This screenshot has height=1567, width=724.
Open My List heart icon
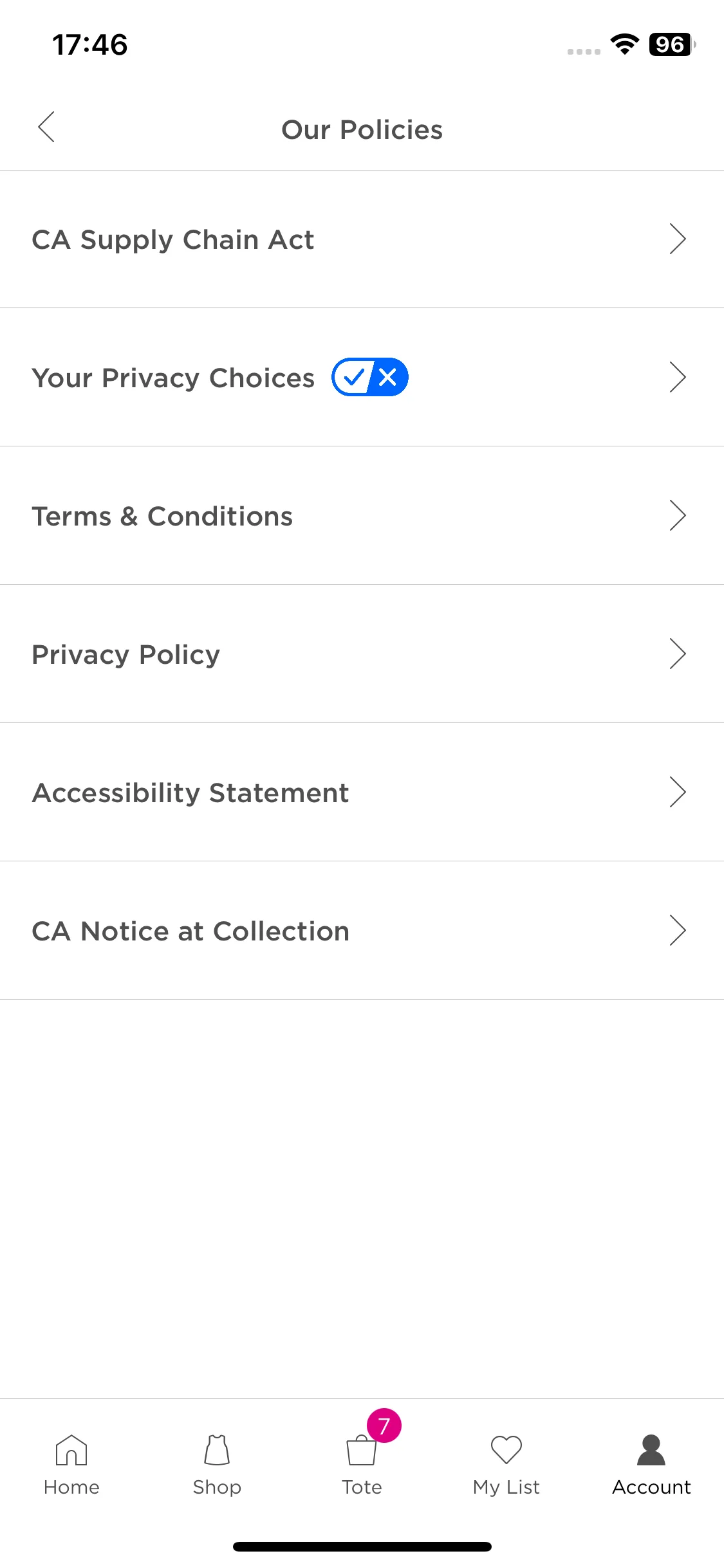[x=506, y=1450]
